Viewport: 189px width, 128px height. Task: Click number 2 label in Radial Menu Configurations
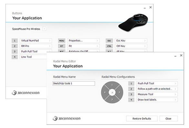[x=131, y=89]
